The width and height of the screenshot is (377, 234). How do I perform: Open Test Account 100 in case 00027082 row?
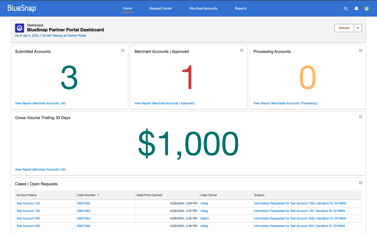[x=28, y=203]
